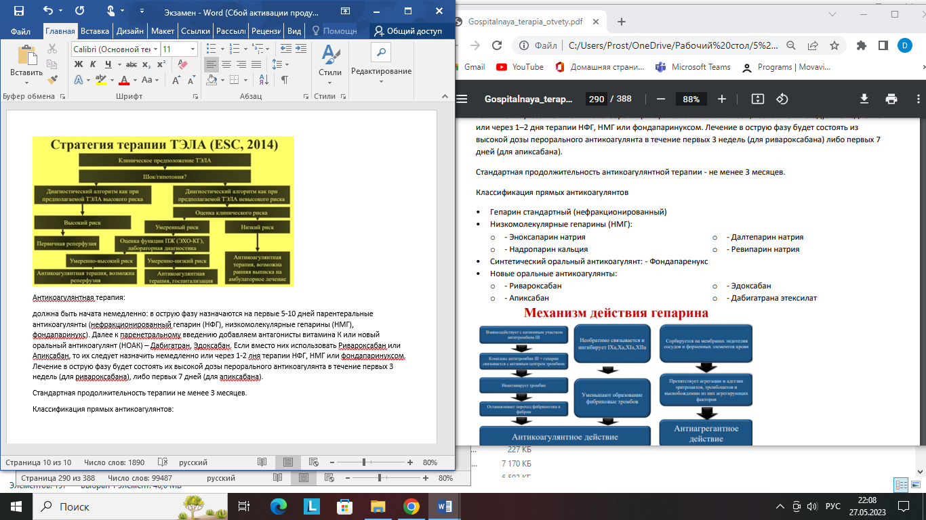Open YouTube bookmark in Chrome
The height and width of the screenshot is (520, 926).
[520, 67]
